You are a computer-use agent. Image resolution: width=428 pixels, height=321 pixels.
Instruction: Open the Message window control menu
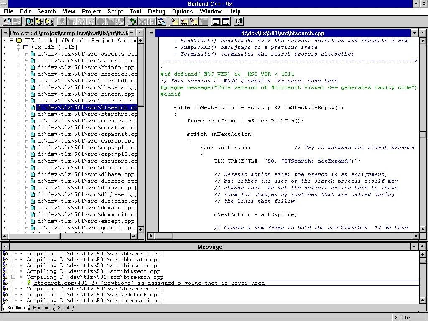tap(5, 247)
